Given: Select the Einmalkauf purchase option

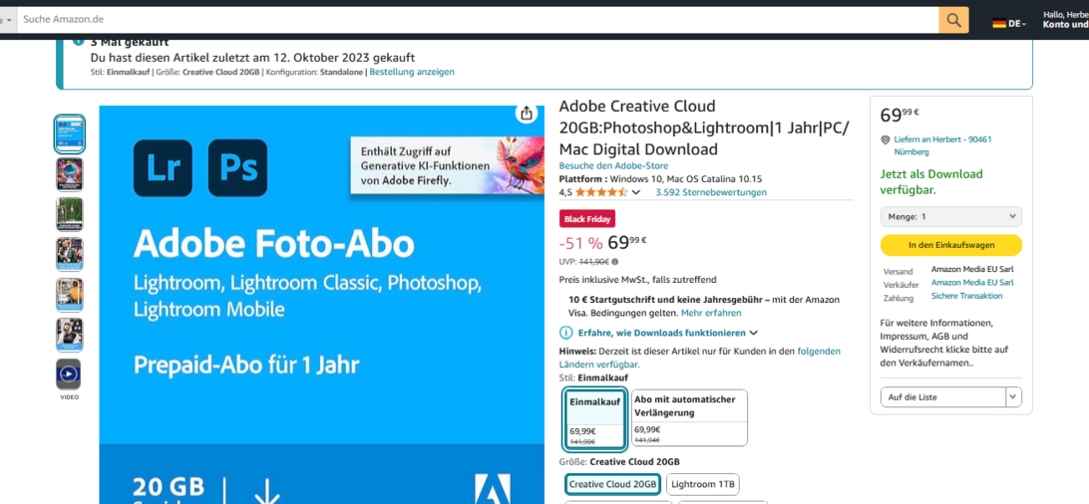Looking at the screenshot, I should point(595,418).
